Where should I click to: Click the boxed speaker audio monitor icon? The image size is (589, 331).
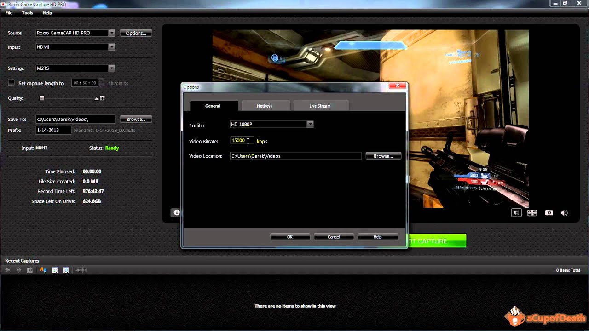[x=516, y=212]
